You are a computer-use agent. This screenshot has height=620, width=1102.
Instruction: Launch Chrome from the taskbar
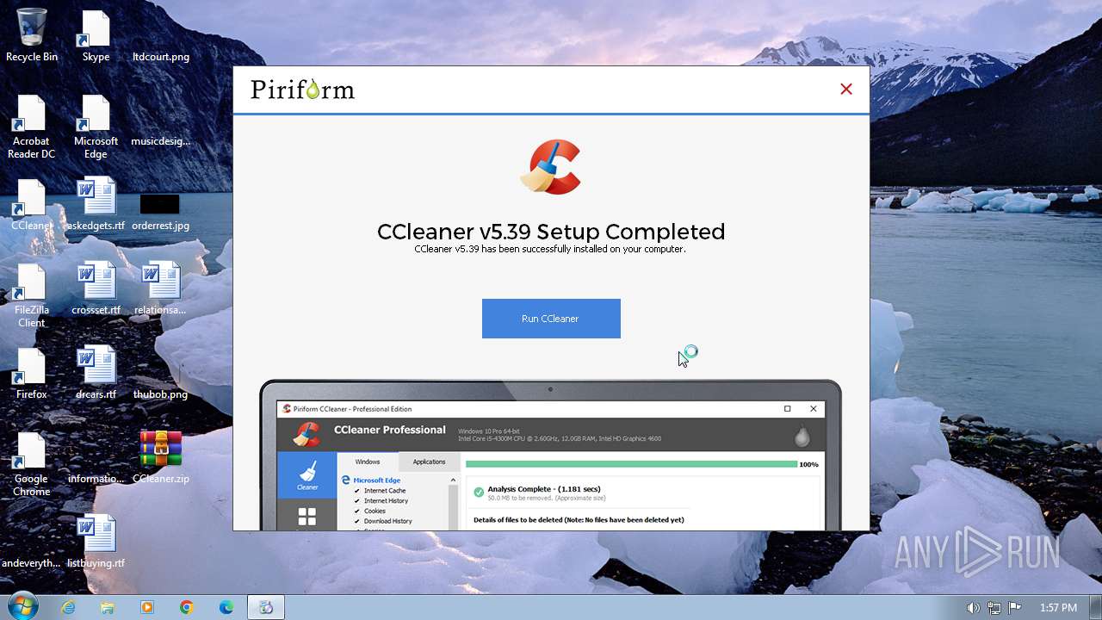coord(187,607)
